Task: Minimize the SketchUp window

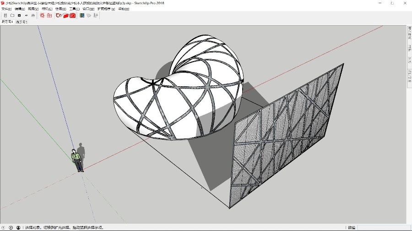Action: coord(380,3)
